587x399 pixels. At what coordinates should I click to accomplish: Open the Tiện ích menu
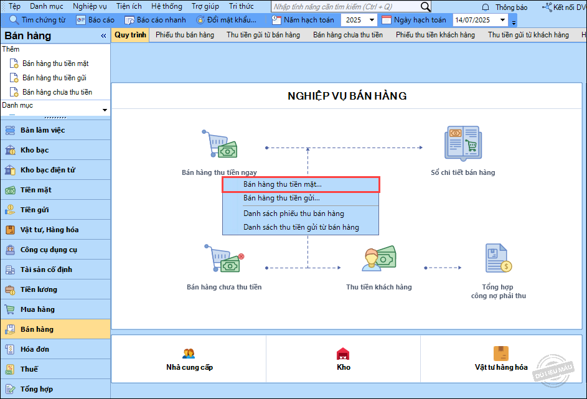pos(129,6)
